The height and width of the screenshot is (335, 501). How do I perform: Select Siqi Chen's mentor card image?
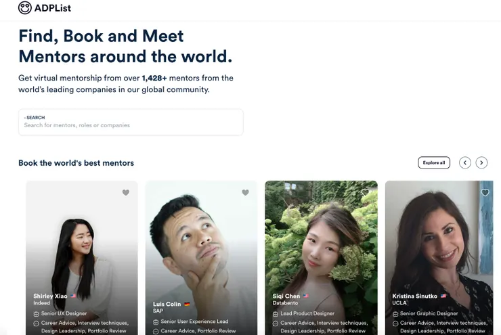point(321,244)
